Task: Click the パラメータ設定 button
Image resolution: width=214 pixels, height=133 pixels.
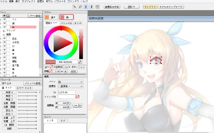Action: 32,83
